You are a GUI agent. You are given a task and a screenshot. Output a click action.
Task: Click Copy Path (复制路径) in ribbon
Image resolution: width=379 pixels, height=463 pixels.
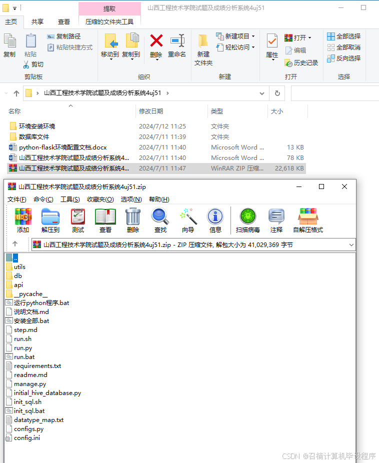pos(64,36)
